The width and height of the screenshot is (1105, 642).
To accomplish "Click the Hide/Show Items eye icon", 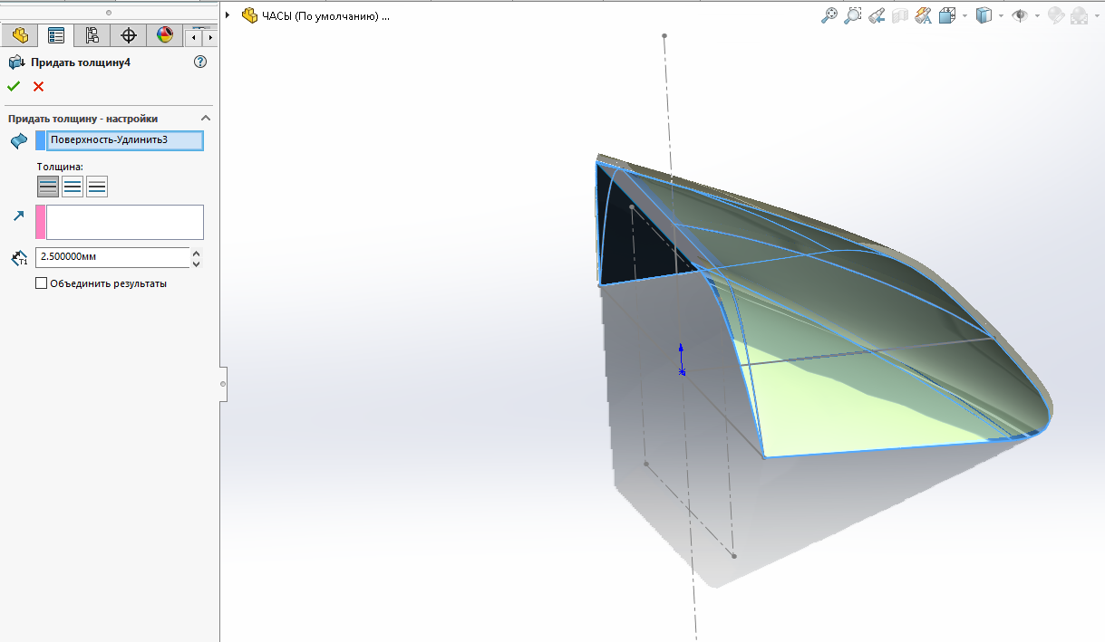I will [1020, 15].
